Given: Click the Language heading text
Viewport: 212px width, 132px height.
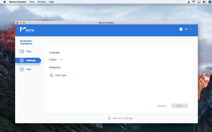Looking at the screenshot, I should pos(54,53).
